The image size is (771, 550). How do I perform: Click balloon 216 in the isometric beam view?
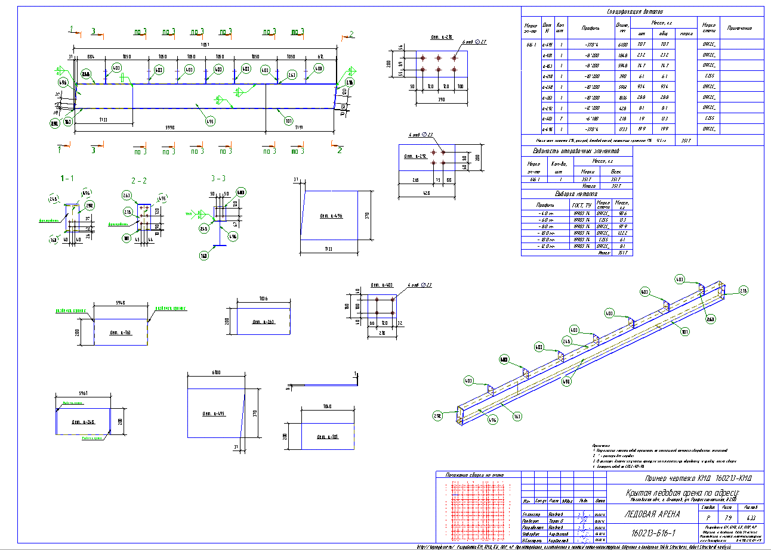pyautogui.click(x=744, y=291)
